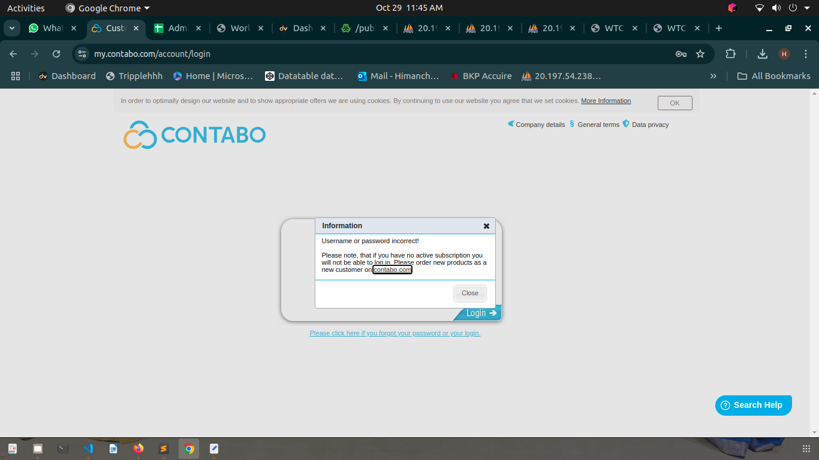Click the Close button in the Information dialog
Screen dimensions: 819x460
(470, 293)
